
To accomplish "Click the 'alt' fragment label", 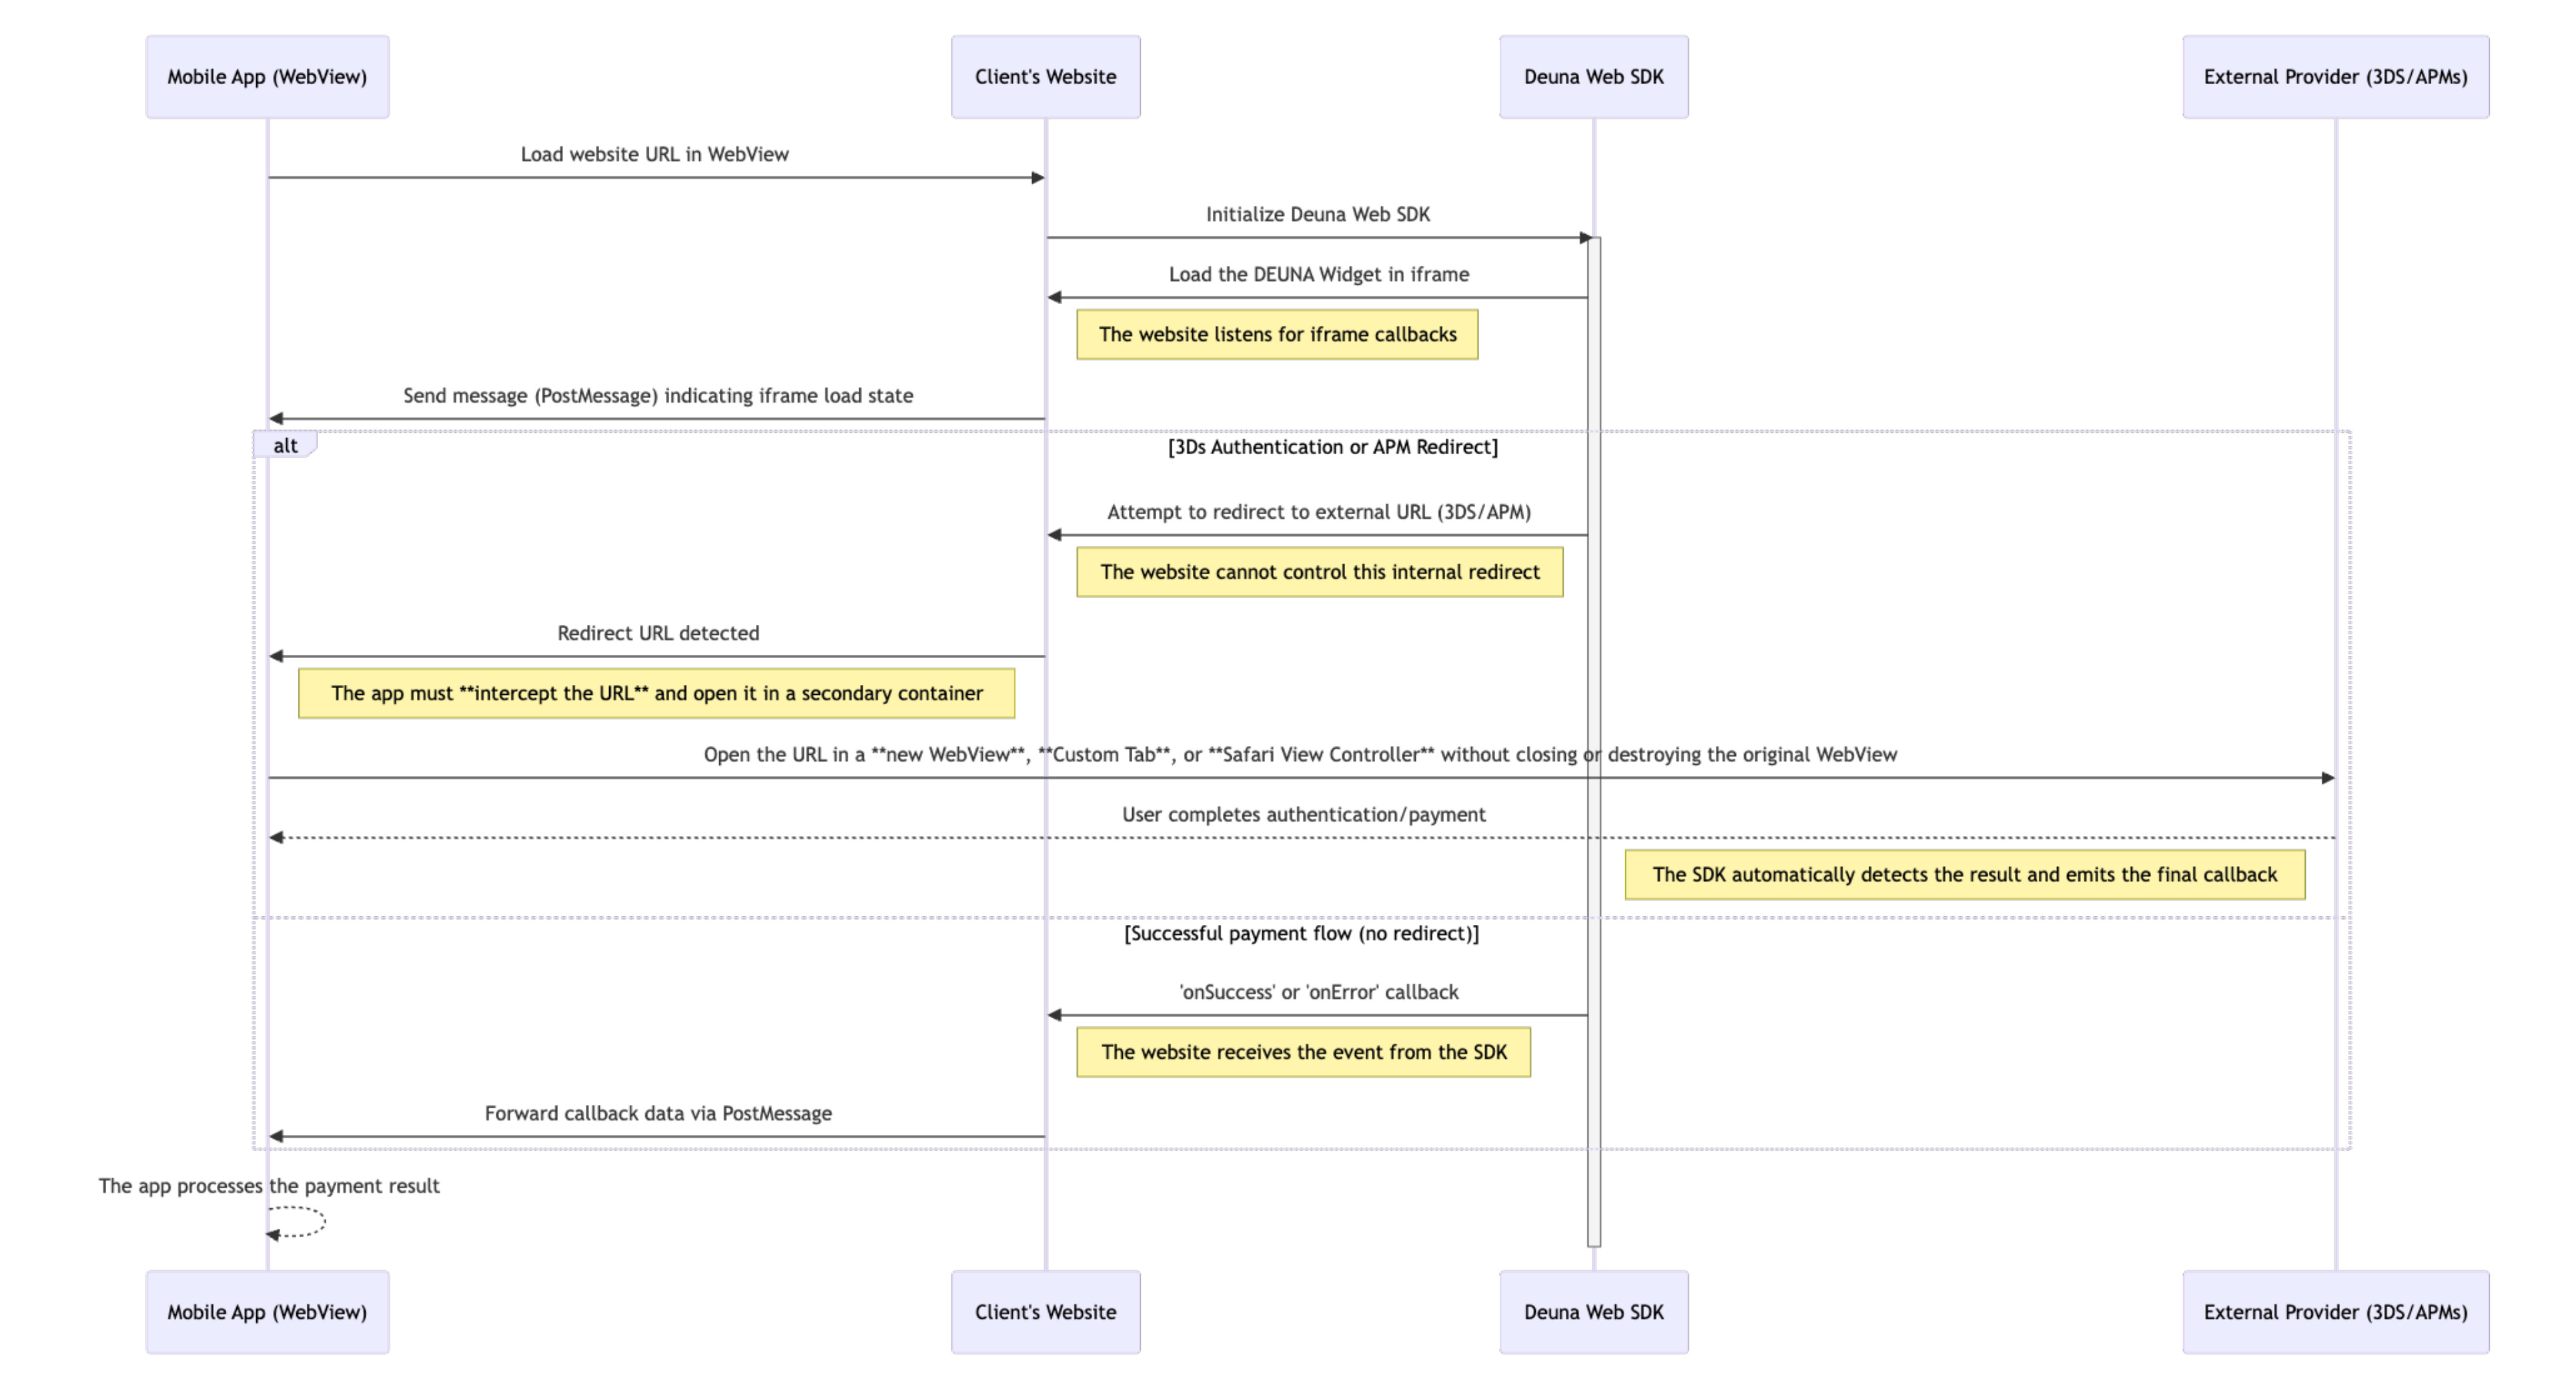I will click(x=285, y=445).
